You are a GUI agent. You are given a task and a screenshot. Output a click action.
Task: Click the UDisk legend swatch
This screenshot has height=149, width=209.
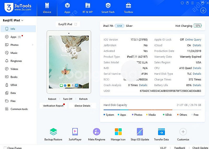click(164, 115)
